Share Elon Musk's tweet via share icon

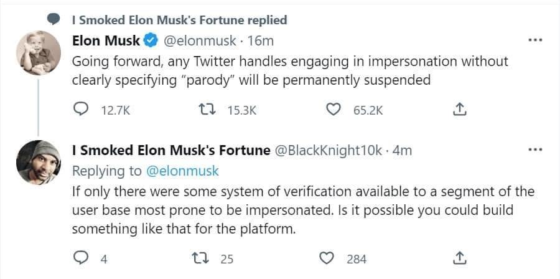pos(459,110)
